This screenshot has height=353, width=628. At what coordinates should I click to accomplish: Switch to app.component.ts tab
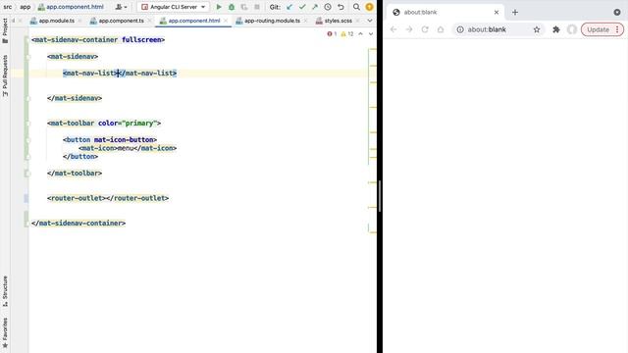coord(121,21)
